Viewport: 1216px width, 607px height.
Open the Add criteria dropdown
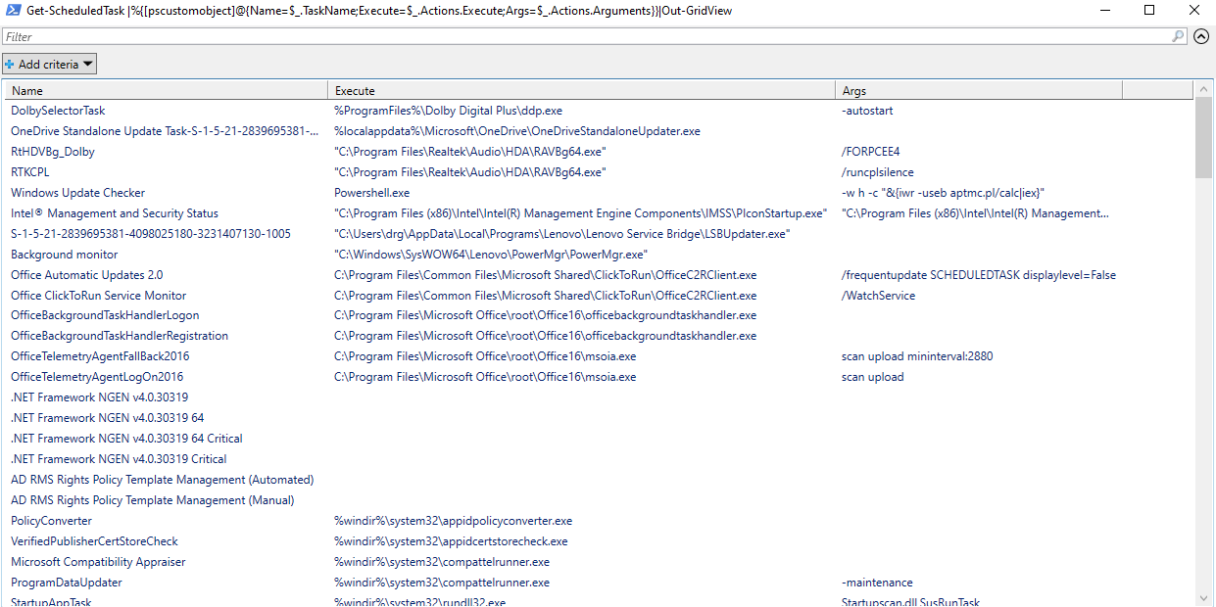point(50,65)
